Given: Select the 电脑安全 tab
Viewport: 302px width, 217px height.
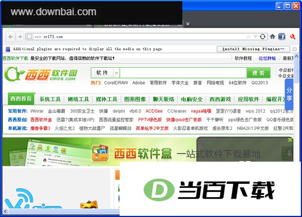Looking at the screenshot, I should point(192,99).
